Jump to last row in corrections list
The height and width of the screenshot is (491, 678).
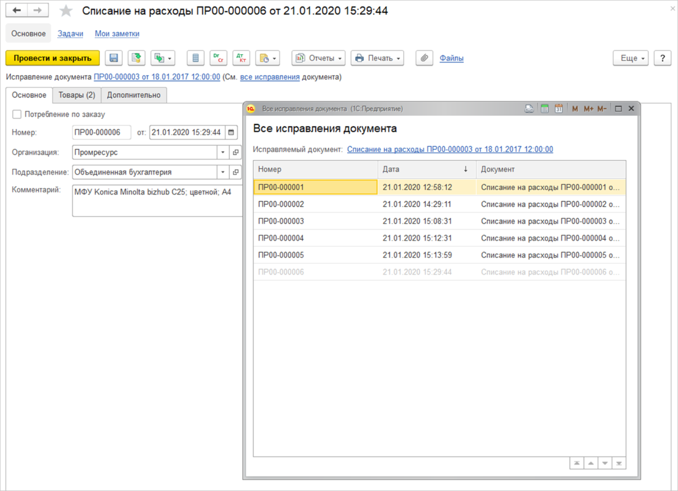[x=619, y=463]
